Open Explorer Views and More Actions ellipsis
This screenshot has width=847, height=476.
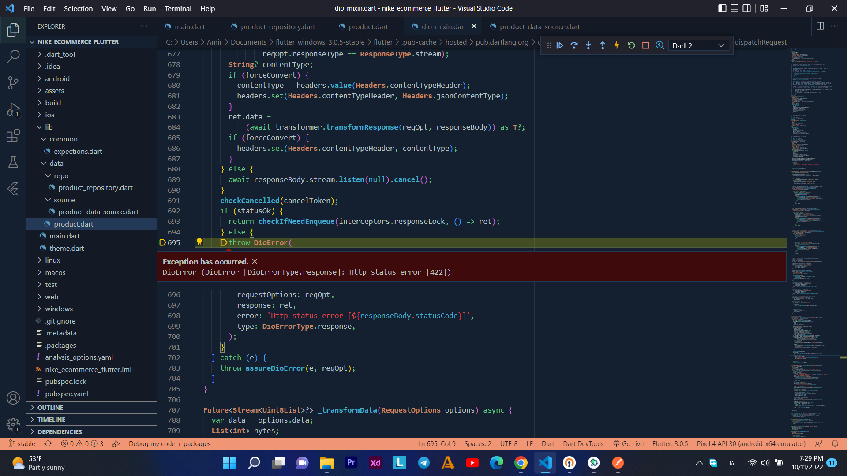coord(144,26)
